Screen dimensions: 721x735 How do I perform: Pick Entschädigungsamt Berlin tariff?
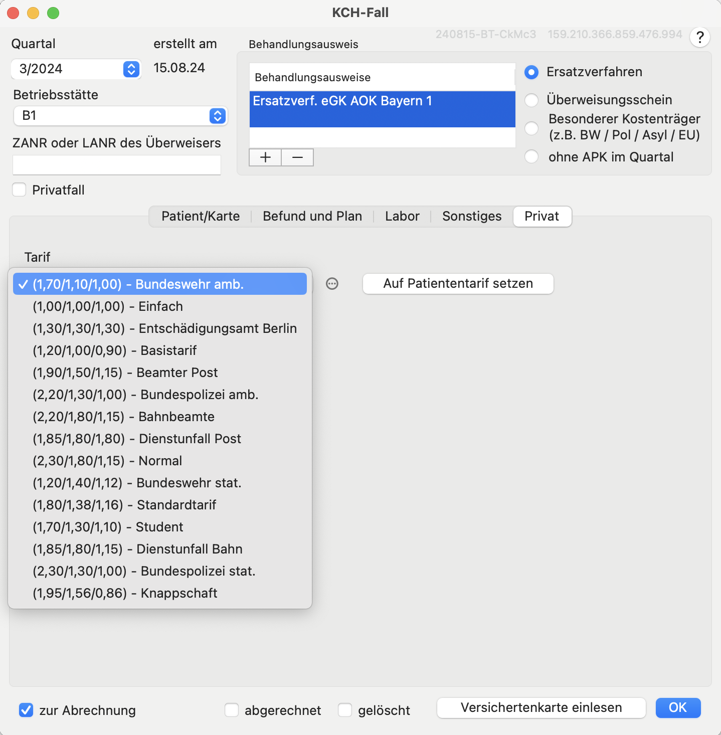(160, 328)
